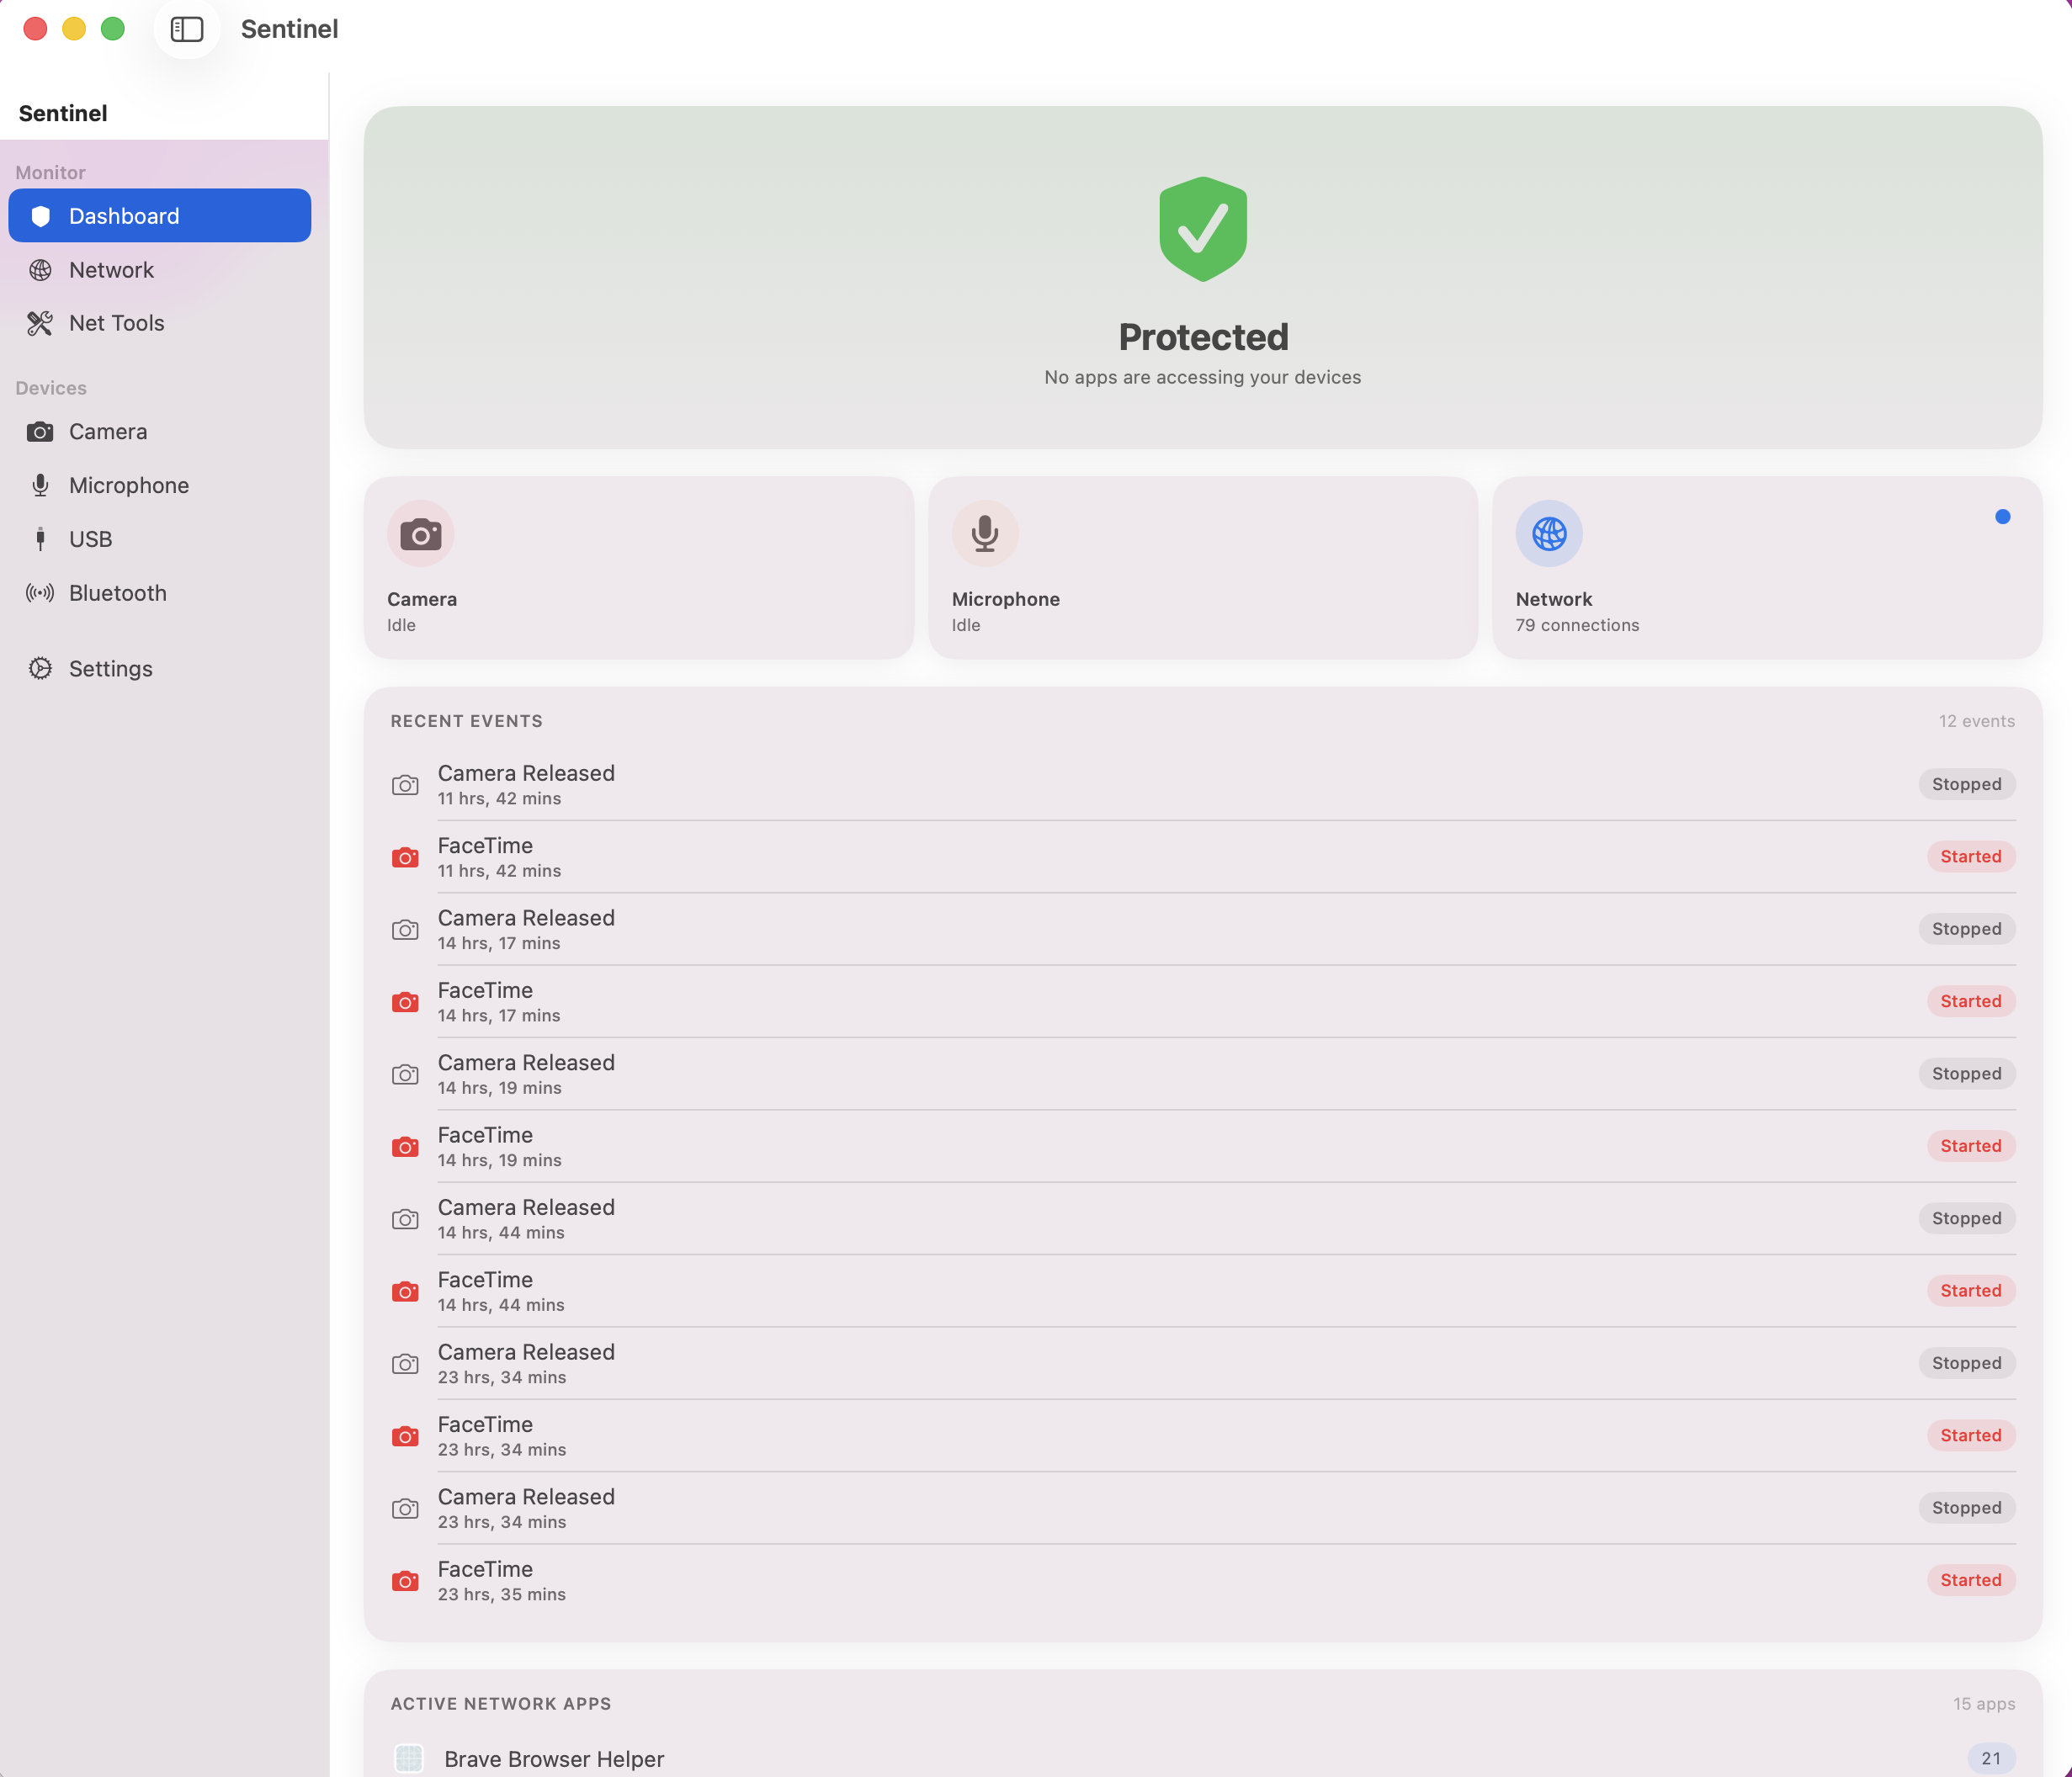
Task: Select Dashboard in the Monitor menu
Action: [124, 215]
